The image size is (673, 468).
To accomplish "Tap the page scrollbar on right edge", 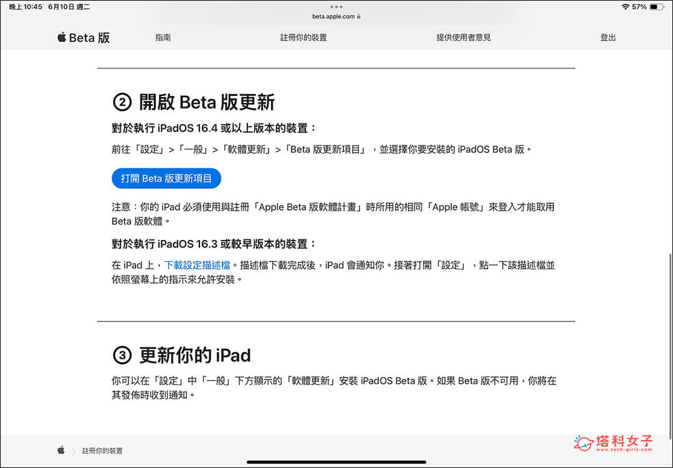I will (x=670, y=346).
